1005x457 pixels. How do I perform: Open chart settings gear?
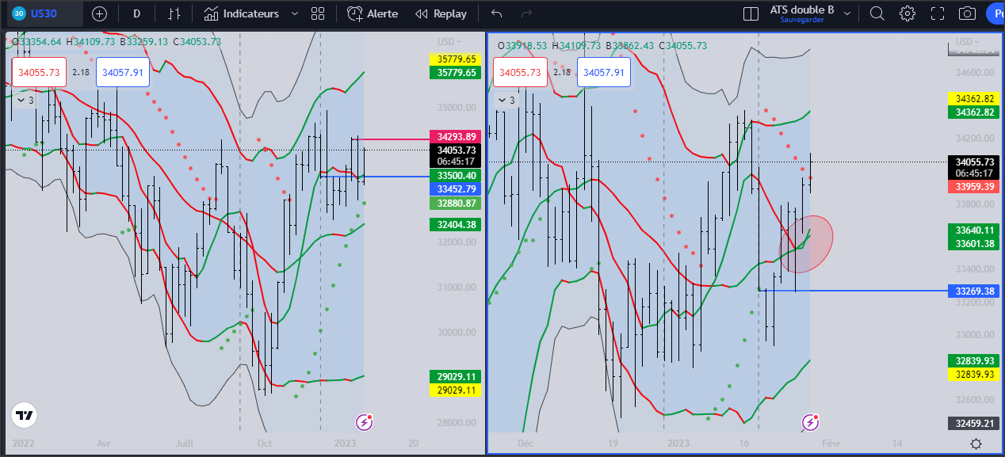[908, 13]
